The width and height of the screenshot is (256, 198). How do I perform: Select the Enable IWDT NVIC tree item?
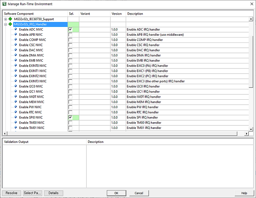click(x=31, y=97)
